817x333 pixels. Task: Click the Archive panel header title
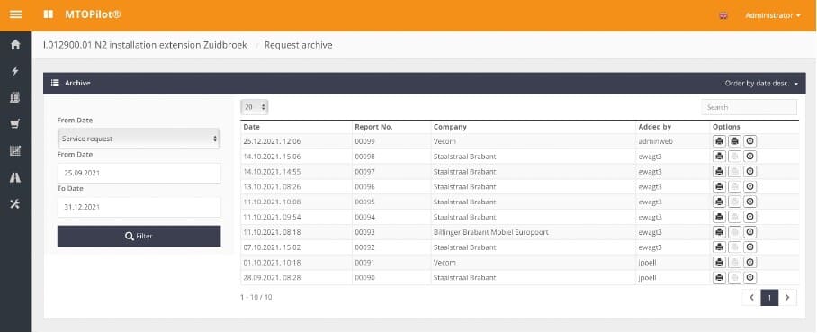point(77,84)
